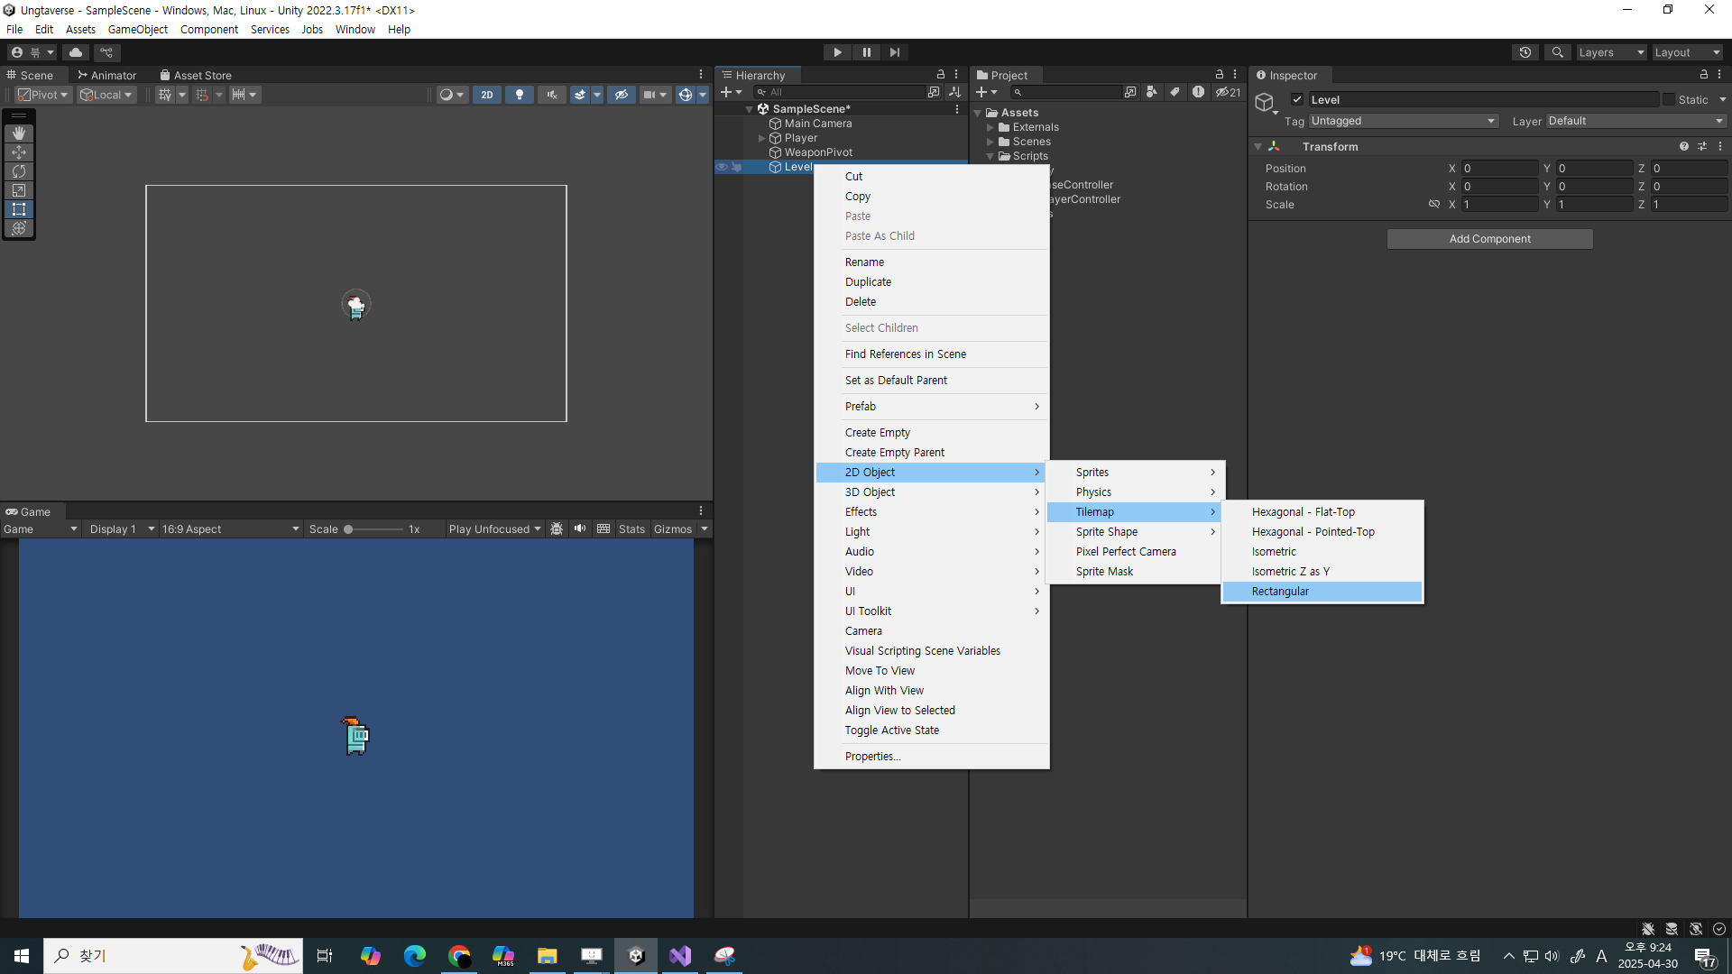Select the Move tool
The width and height of the screenshot is (1732, 974).
[19, 152]
